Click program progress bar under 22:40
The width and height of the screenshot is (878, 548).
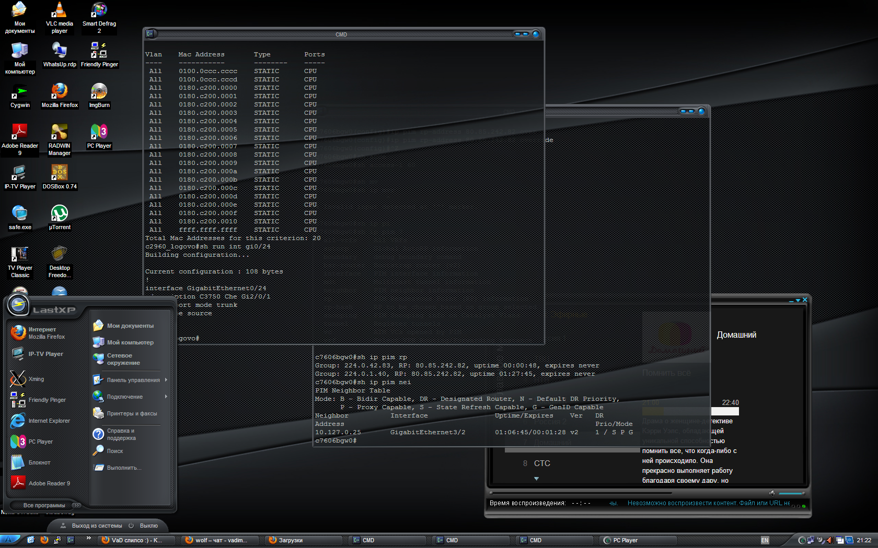point(690,411)
